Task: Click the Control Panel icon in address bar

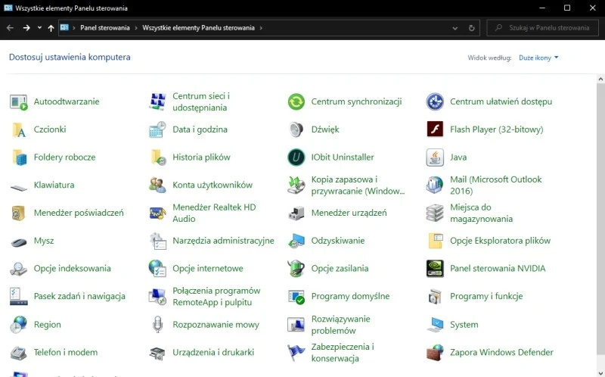Action: (64, 28)
